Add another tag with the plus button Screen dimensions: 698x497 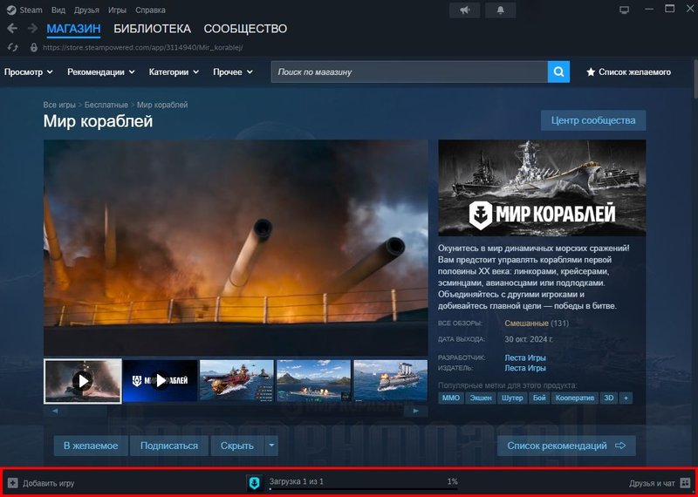(626, 398)
